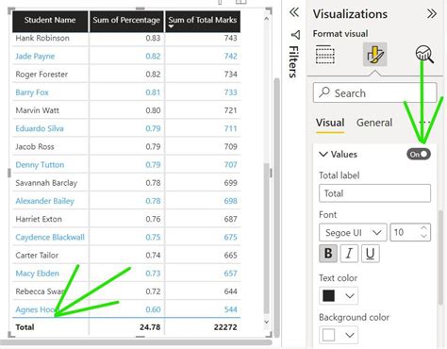Increase font size with up stepper
Screen dimensions: 447x349
click(x=423, y=228)
